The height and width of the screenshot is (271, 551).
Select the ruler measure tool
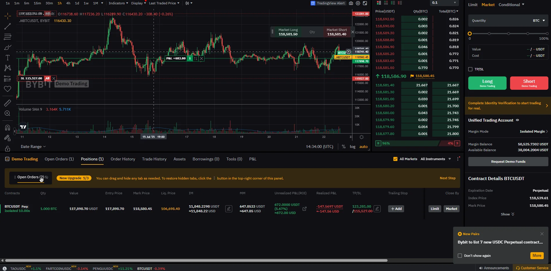point(8,103)
